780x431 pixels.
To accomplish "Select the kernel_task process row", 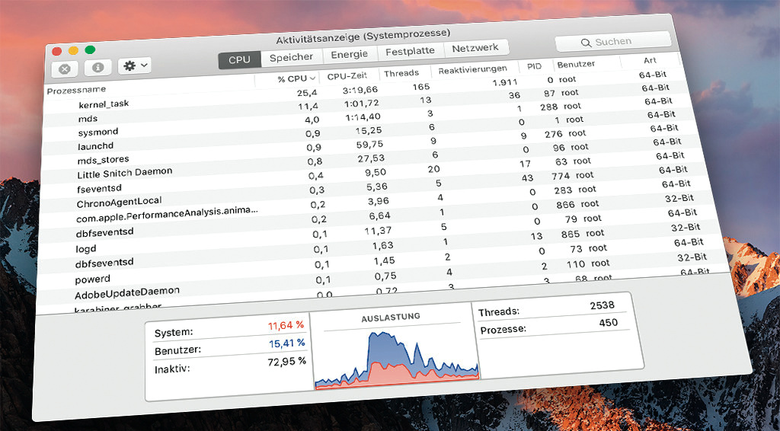I will click(104, 104).
